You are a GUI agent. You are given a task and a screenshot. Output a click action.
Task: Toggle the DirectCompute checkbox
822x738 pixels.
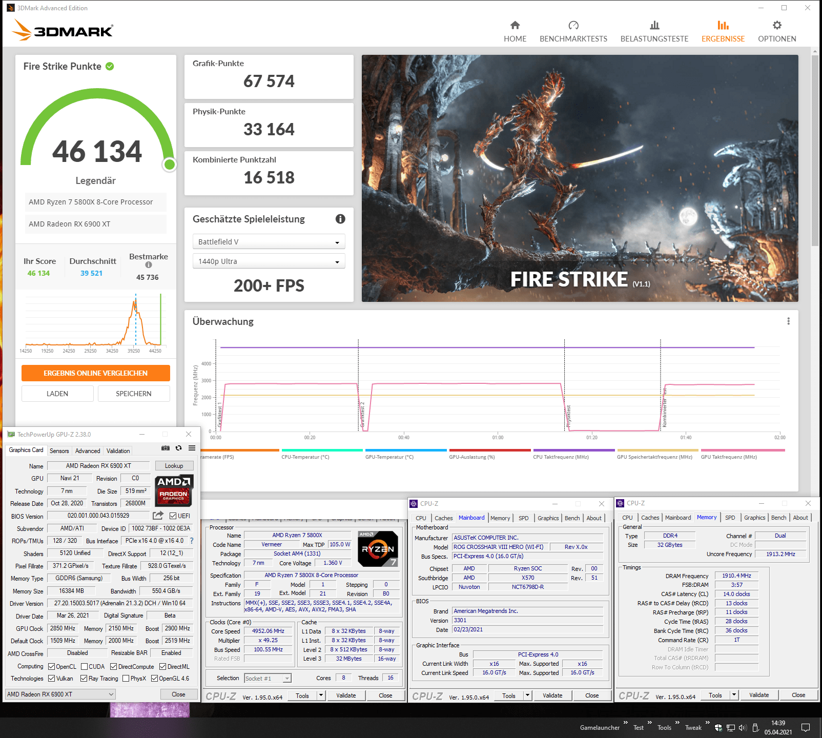click(x=113, y=667)
